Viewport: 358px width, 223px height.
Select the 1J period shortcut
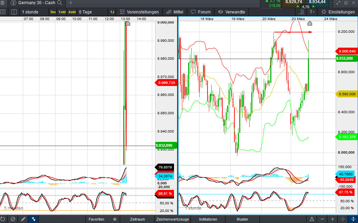pyautogui.click(x=112, y=12)
